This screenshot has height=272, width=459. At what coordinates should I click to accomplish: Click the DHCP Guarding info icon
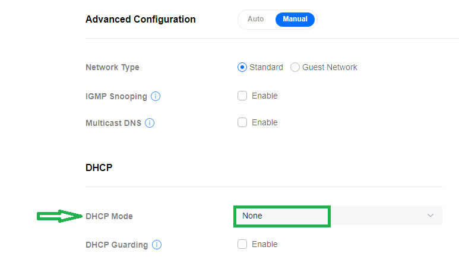[157, 245]
